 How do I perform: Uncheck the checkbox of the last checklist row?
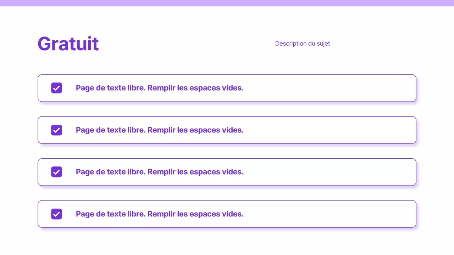pyautogui.click(x=56, y=214)
